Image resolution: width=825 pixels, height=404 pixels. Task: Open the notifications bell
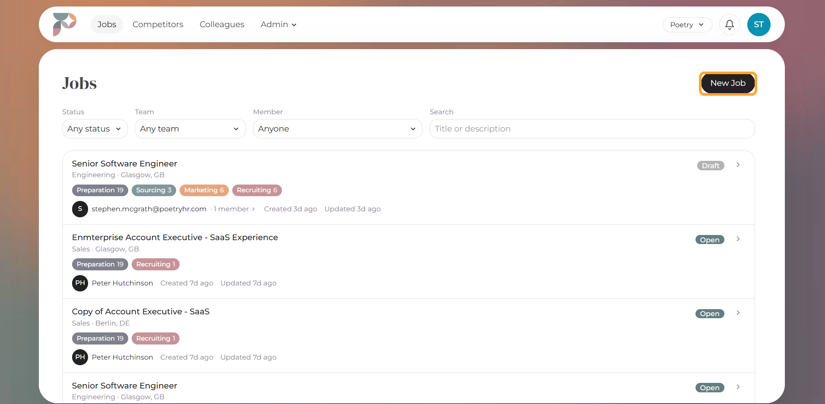coord(729,25)
